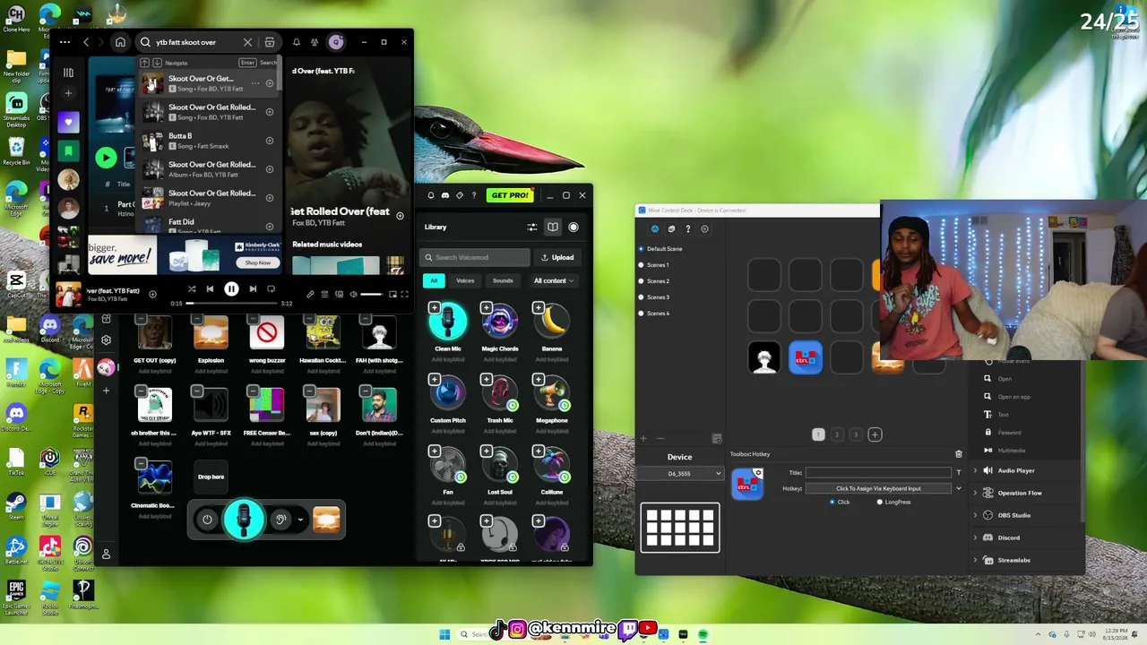Go to deck page 3
1147x645 pixels.
[x=856, y=434]
